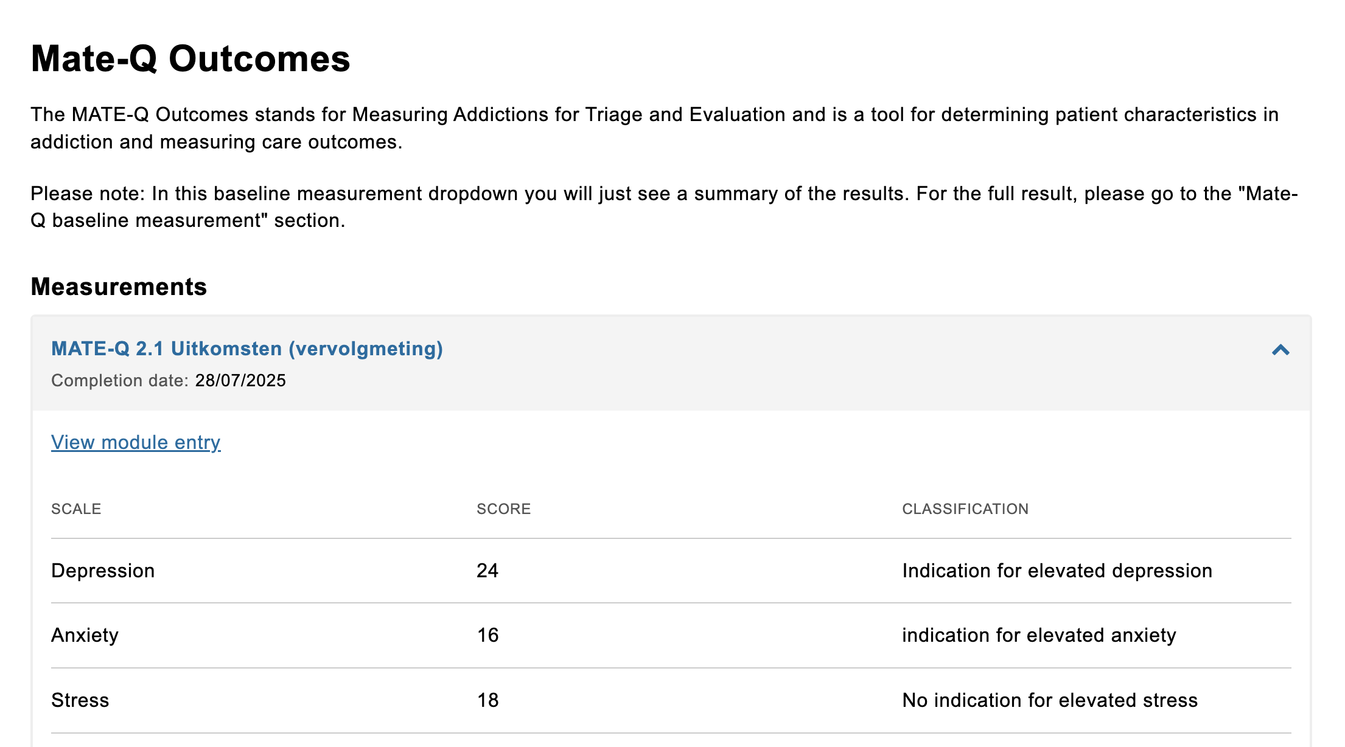The image size is (1345, 747).
Task: Click the CLASSIFICATION column header
Action: tap(965, 509)
